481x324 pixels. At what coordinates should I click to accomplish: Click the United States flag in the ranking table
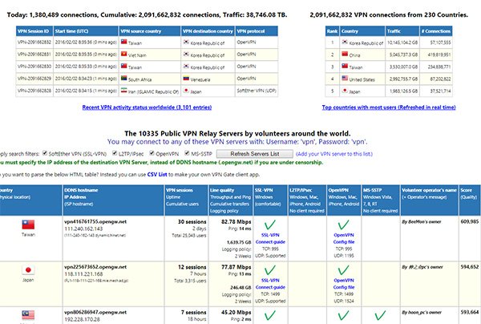(x=345, y=79)
